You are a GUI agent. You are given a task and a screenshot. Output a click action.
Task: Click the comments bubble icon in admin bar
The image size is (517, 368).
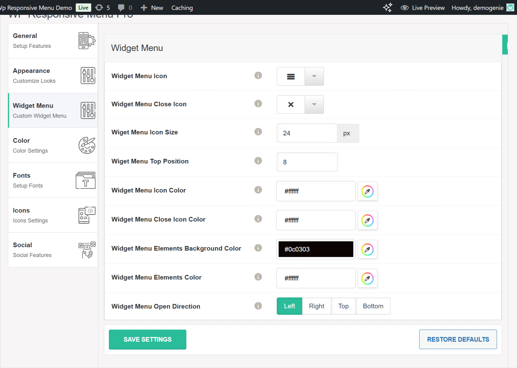click(x=121, y=8)
